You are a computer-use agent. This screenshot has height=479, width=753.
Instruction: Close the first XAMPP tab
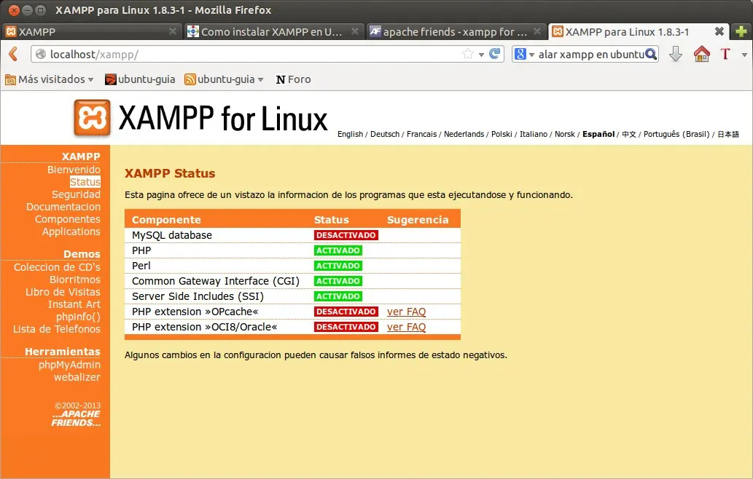(173, 31)
